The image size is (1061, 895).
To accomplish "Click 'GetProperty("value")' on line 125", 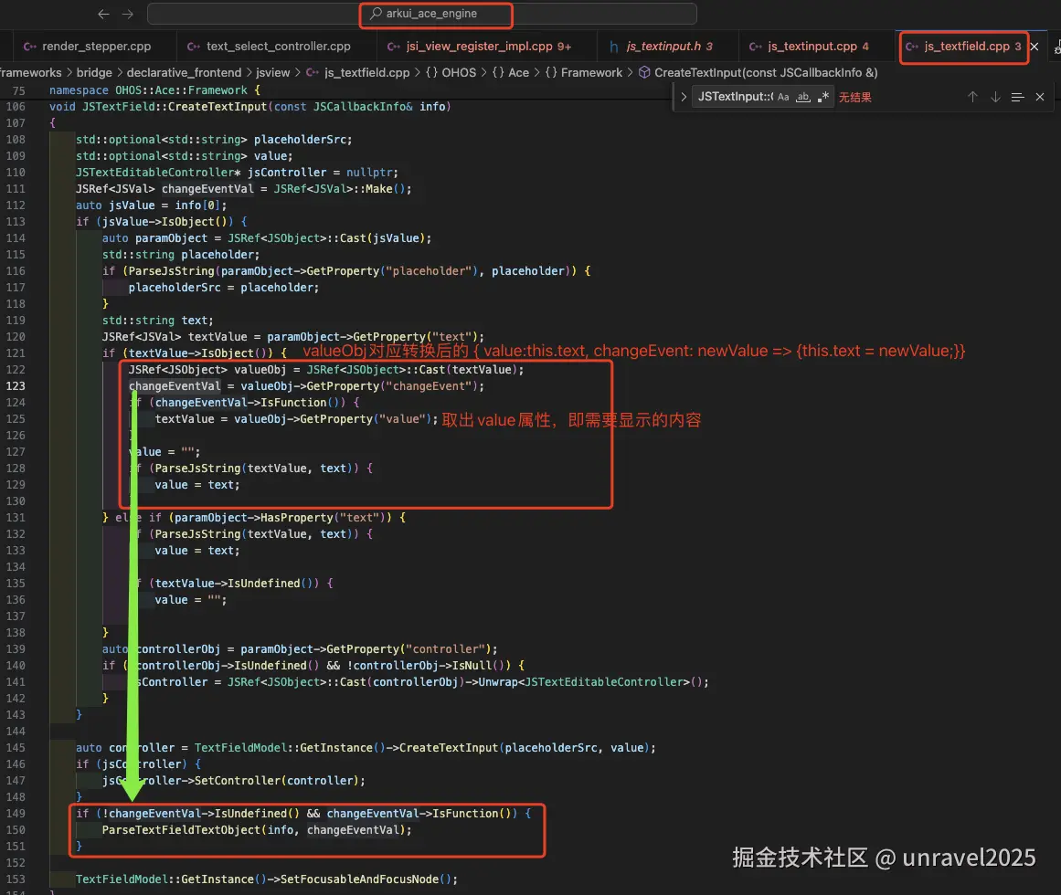I will pyautogui.click(x=366, y=419).
